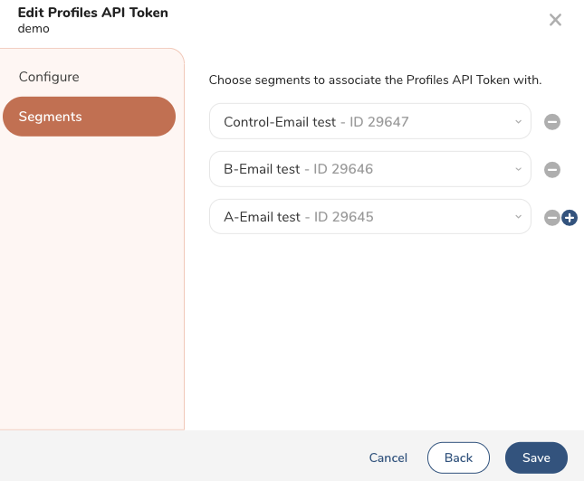Add another segment with the plus icon
584x481 pixels.
click(x=570, y=218)
